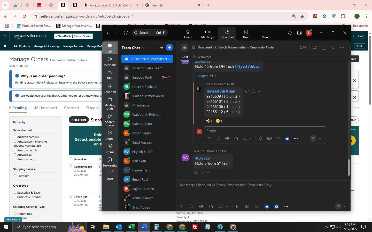
Task: Click emoji icon in reply toolbar
Action: click(x=219, y=138)
